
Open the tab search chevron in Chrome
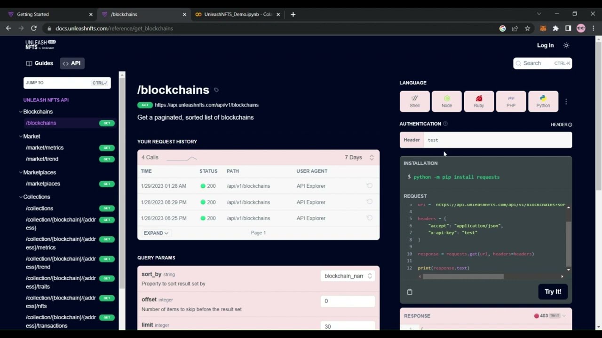point(539,14)
